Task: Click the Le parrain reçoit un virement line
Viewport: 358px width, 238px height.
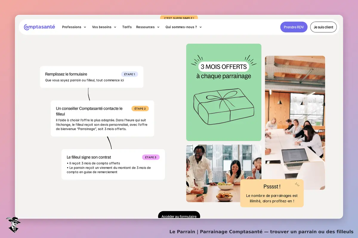Action: (x=109, y=170)
